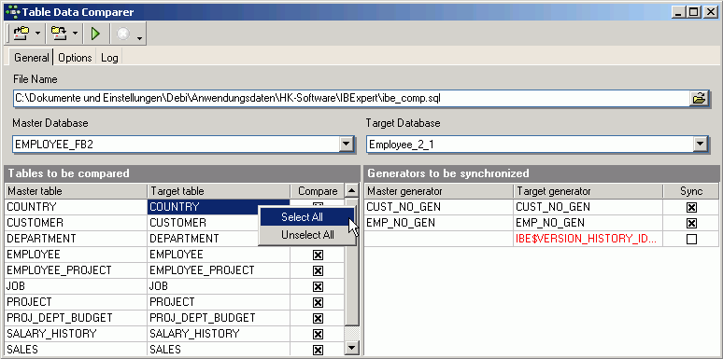Click the Table Data Comparer title bar icon
The height and width of the screenshot is (359, 723).
tap(12, 11)
